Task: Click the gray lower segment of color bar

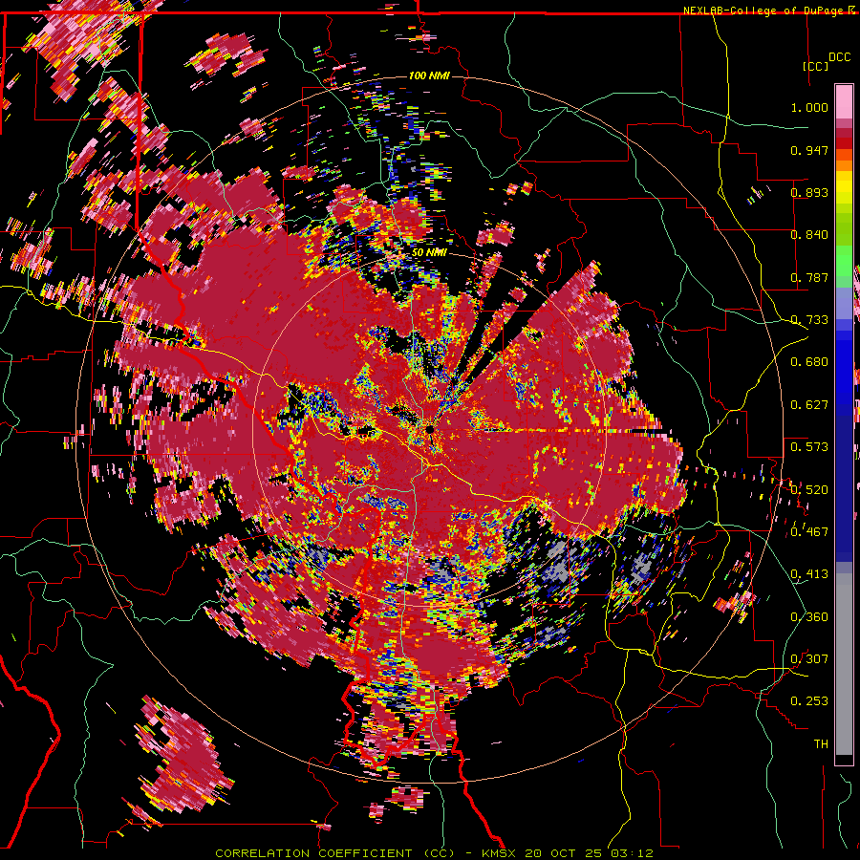Action: coord(844,664)
